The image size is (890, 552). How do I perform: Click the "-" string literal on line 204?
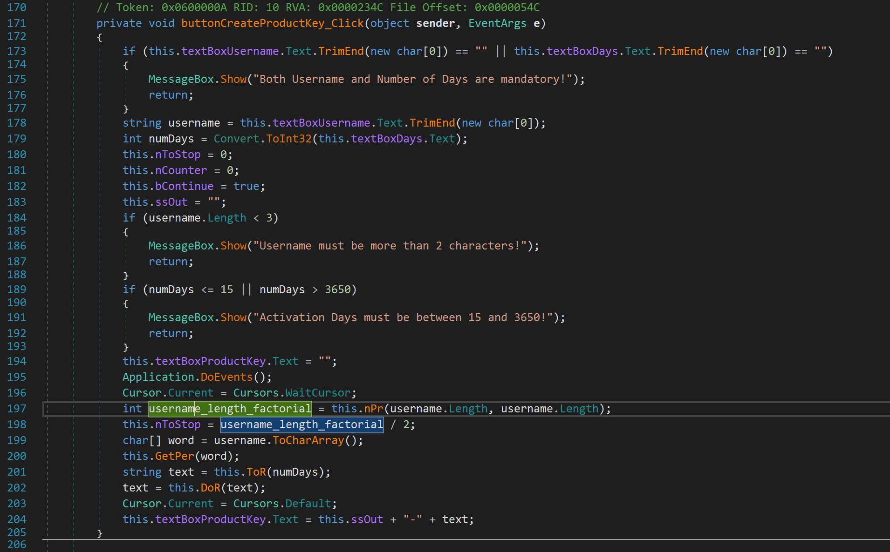coord(413,519)
